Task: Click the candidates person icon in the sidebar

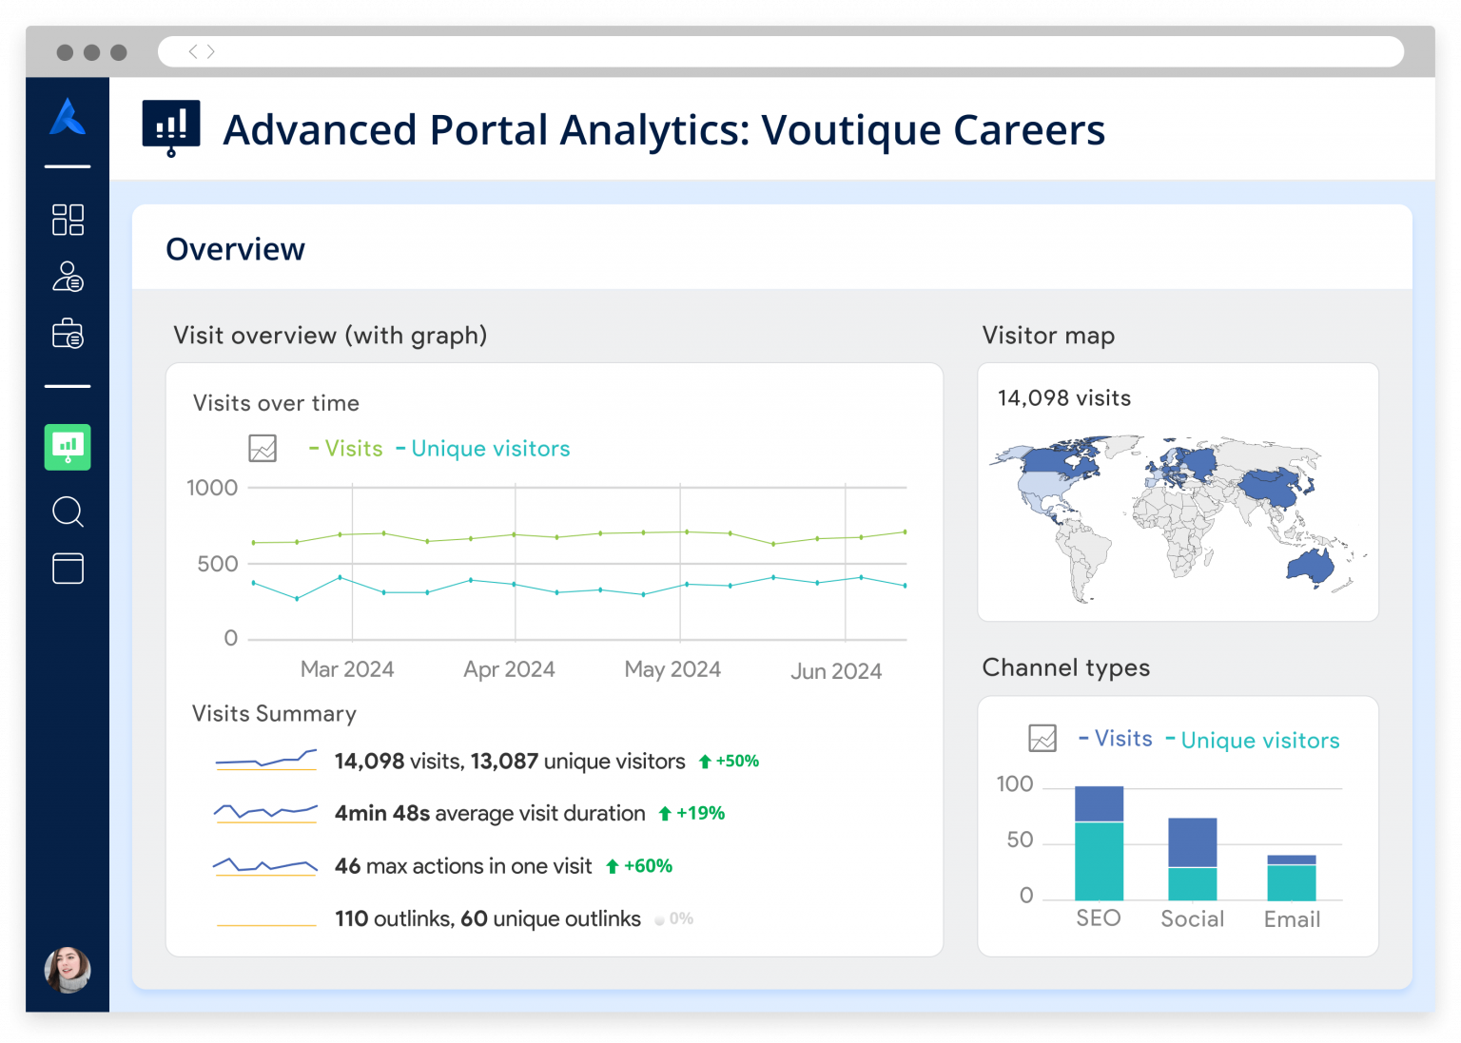Action: click(67, 278)
